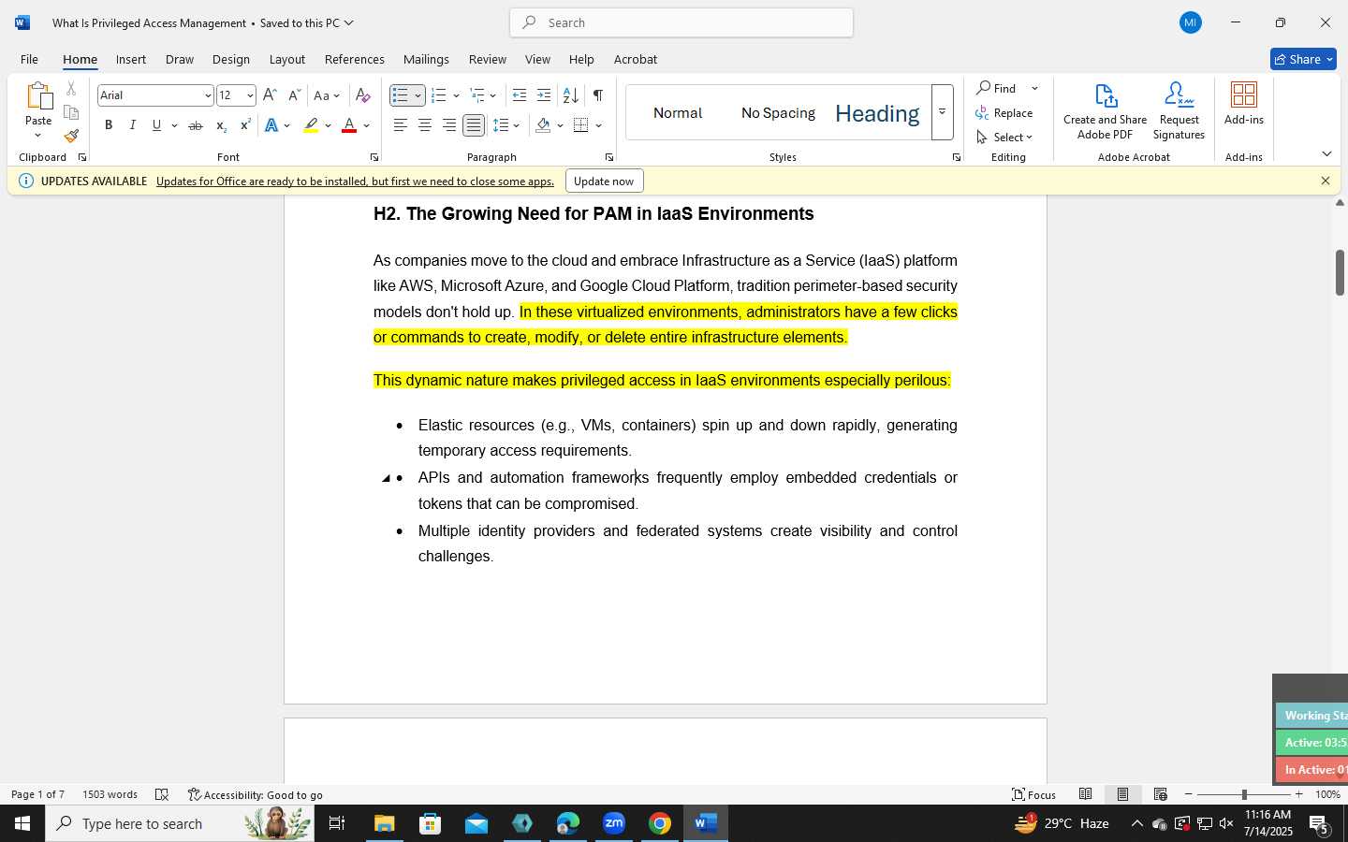Open the File menu

29,59
